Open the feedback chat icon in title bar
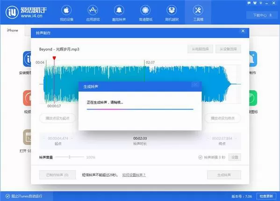The height and width of the screenshot is (201, 280). (249, 3)
